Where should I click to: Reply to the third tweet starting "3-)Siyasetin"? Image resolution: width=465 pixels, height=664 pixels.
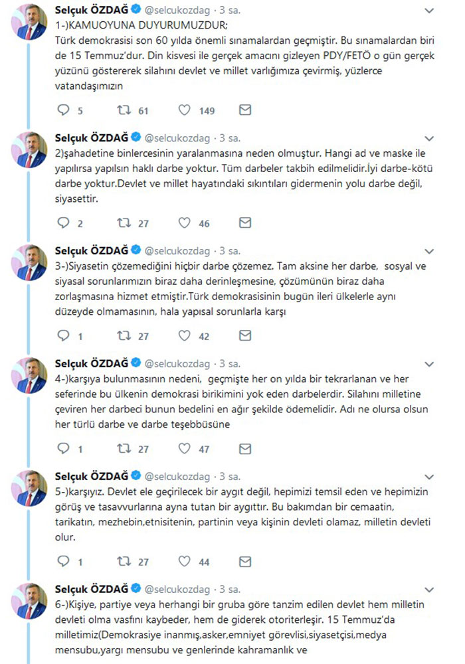click(x=64, y=337)
